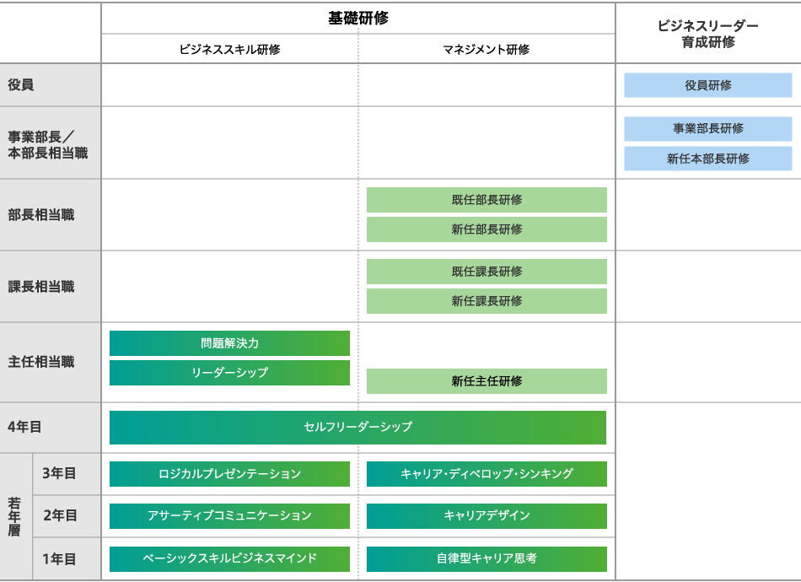The width and height of the screenshot is (801, 582).
Task: Select the 新任部長研修 bar
Action: [487, 229]
